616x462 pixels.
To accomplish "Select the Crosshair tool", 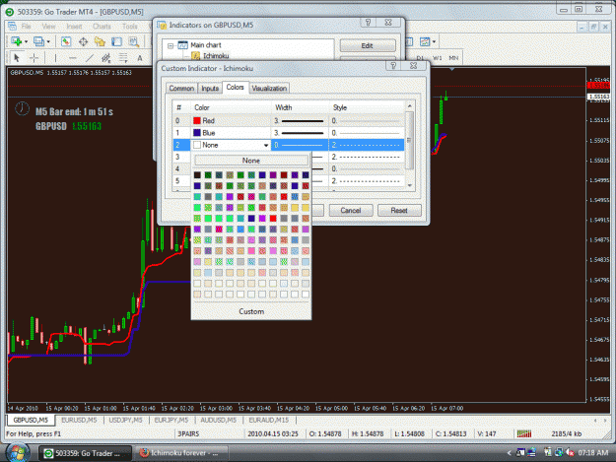I will (34, 58).
